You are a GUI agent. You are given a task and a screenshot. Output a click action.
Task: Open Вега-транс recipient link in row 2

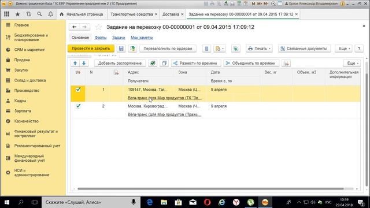pyautogui.click(x=164, y=114)
